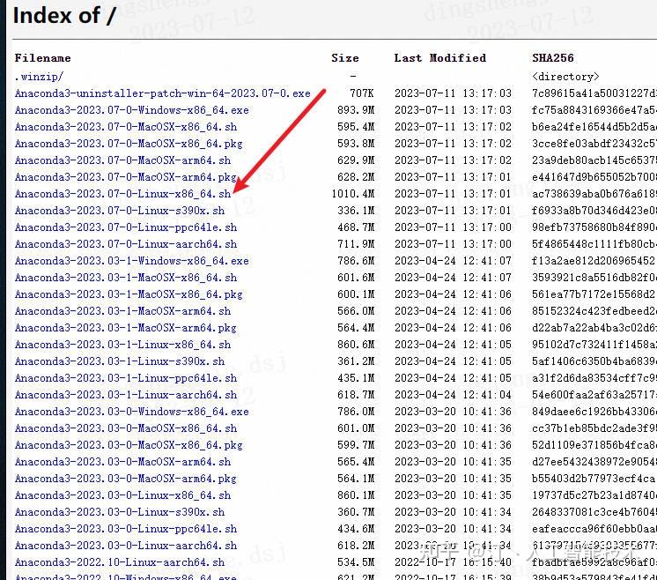Open the .winzip/ directory
This screenshot has height=580, width=657.
[39, 77]
